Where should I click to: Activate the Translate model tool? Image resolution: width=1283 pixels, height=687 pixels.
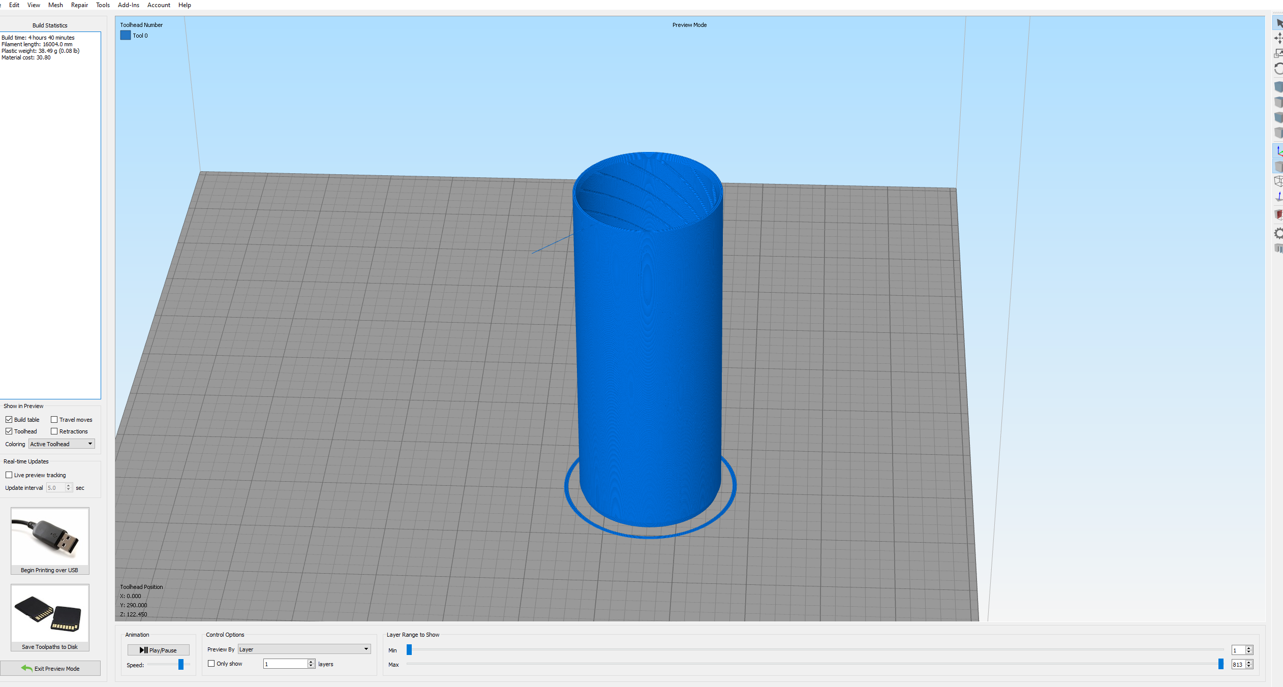[x=1278, y=38]
